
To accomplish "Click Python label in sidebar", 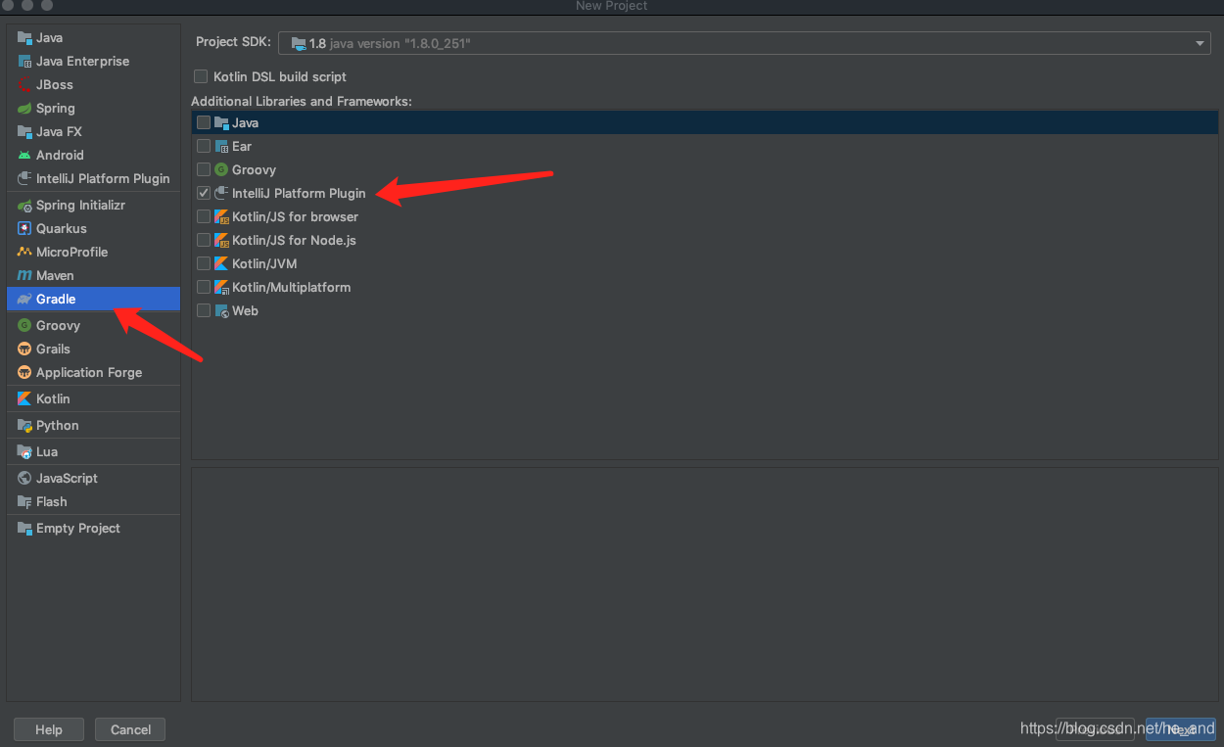I will coord(58,425).
